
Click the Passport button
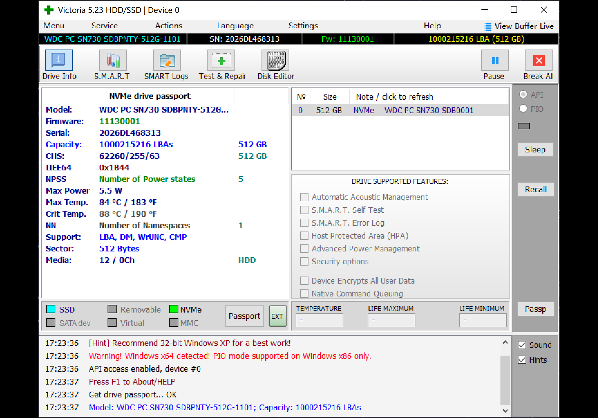[244, 316]
